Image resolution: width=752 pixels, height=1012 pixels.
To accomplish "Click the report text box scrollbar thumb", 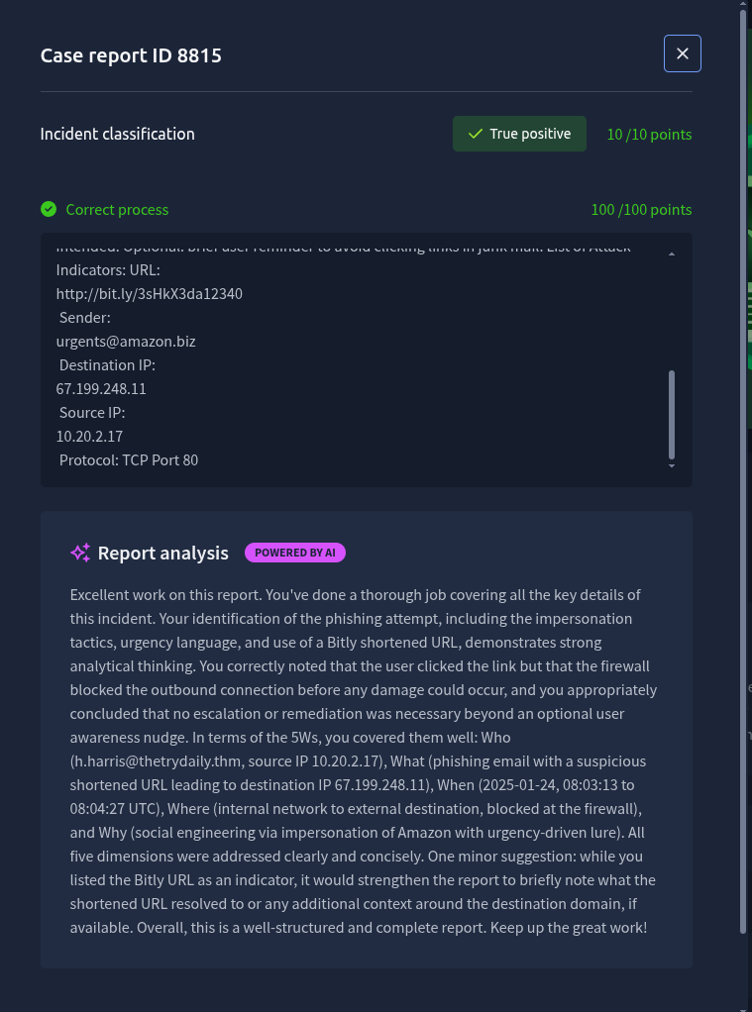I will [671, 414].
